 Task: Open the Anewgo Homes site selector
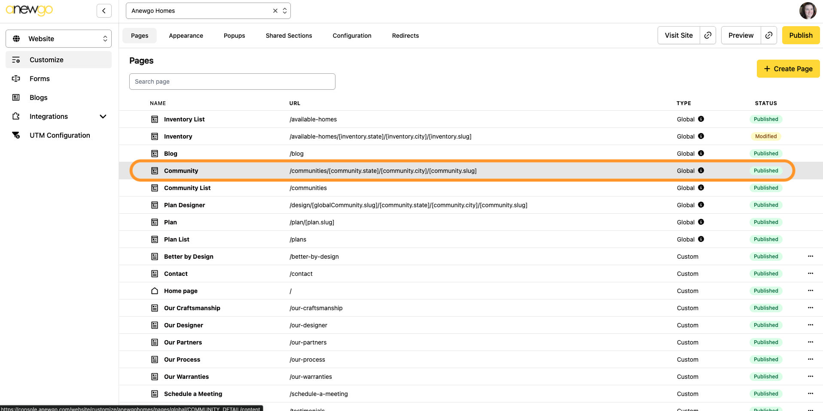tap(208, 11)
